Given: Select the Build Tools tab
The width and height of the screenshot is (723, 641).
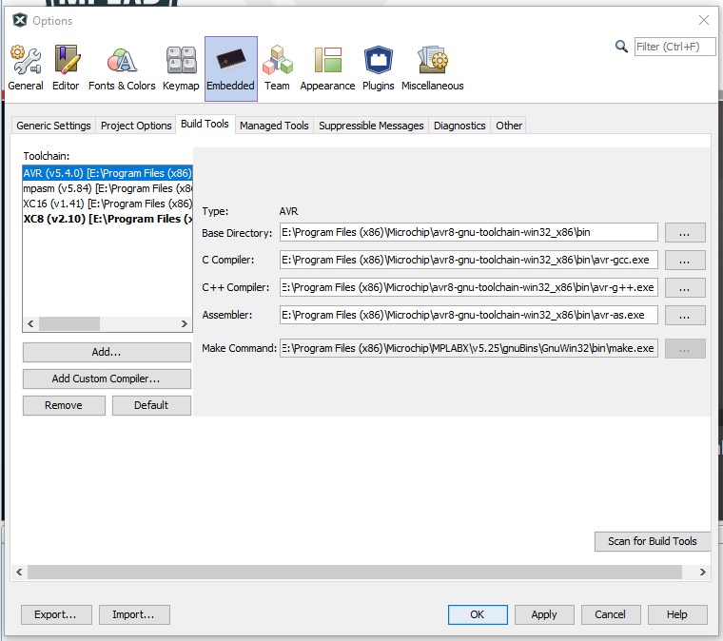Looking at the screenshot, I should click(205, 124).
